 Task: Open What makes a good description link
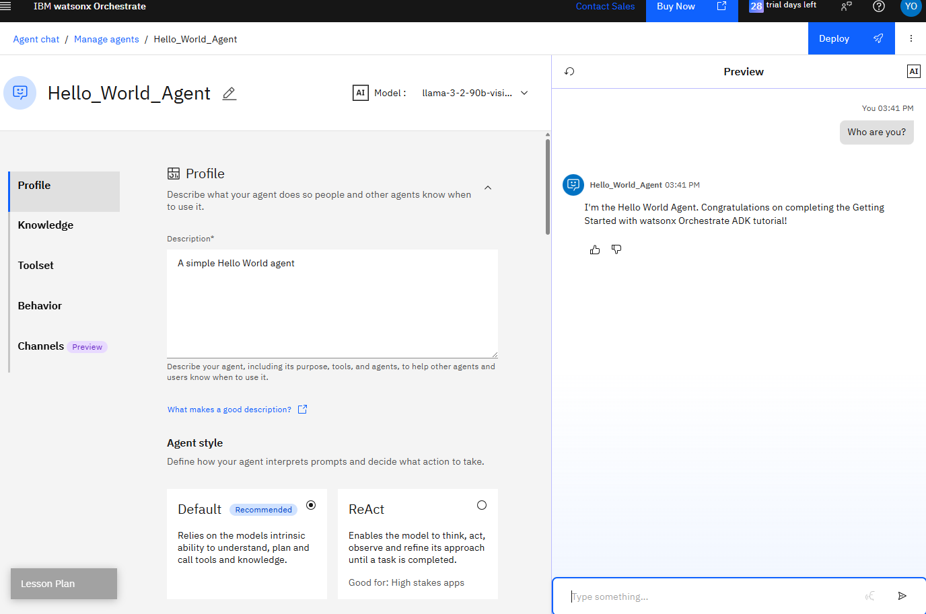pos(229,410)
